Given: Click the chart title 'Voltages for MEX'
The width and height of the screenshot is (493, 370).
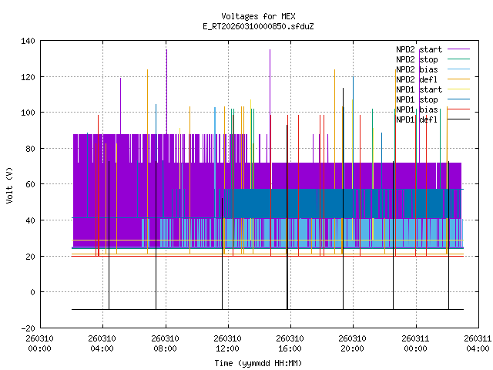Looking at the screenshot, I should (258, 16).
